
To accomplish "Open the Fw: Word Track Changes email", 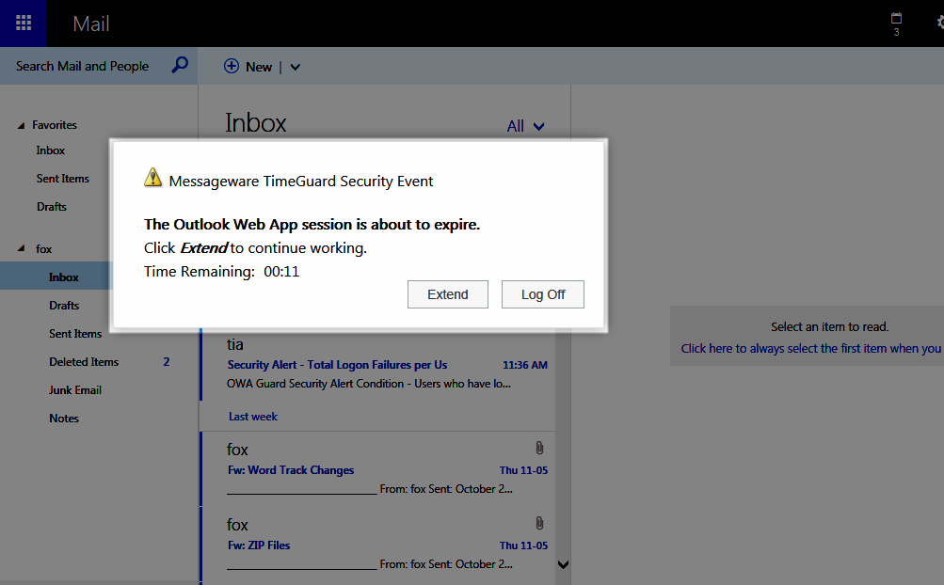I will click(377, 469).
